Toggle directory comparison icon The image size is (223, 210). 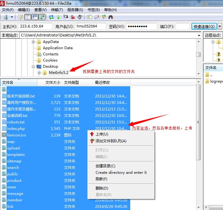(x=96, y=17)
